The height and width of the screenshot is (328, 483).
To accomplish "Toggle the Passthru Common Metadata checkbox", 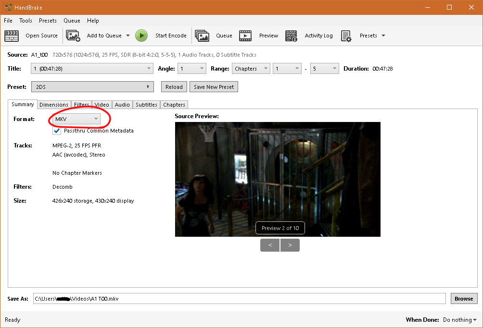I will [57, 131].
